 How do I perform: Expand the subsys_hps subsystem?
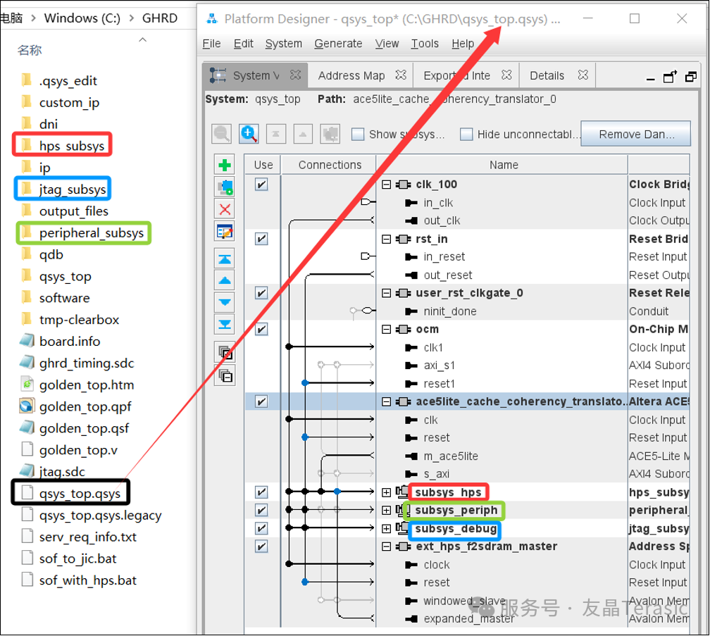(x=386, y=492)
